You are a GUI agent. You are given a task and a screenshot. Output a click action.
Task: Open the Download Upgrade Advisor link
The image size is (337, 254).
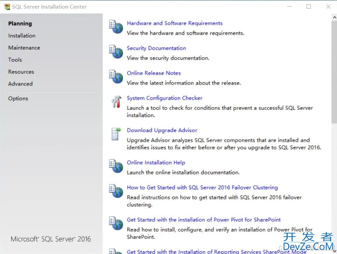coord(162,130)
